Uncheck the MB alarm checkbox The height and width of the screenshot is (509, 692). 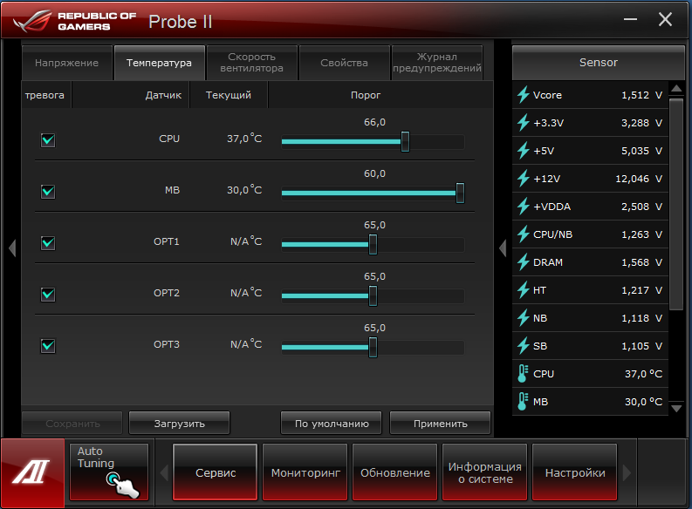(x=48, y=192)
